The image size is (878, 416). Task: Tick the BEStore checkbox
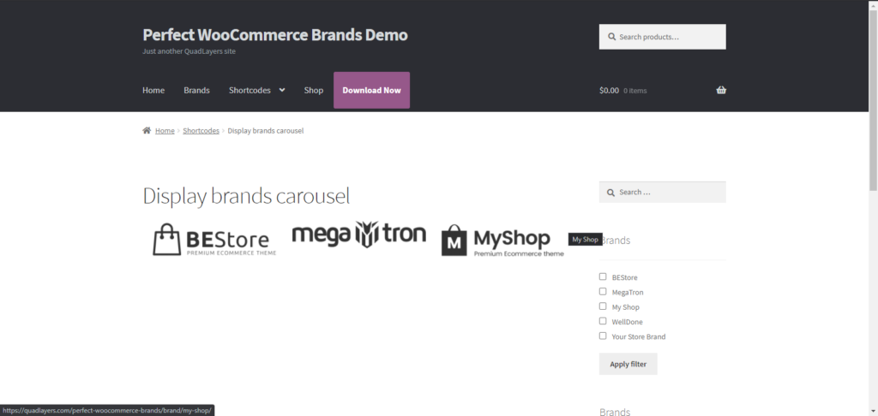(603, 276)
